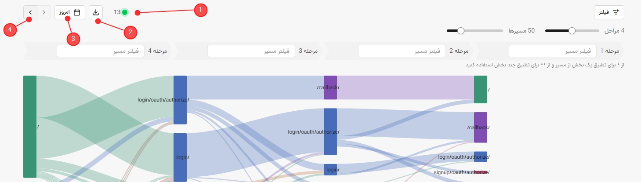Open the calendar date picker labeled امروز
Image resolution: width=641 pixels, height=182 pixels.
[70, 12]
